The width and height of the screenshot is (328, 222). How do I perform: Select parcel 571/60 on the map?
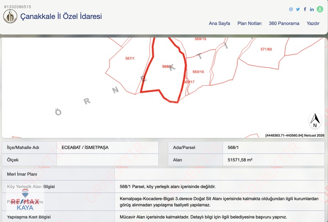coord(266,49)
